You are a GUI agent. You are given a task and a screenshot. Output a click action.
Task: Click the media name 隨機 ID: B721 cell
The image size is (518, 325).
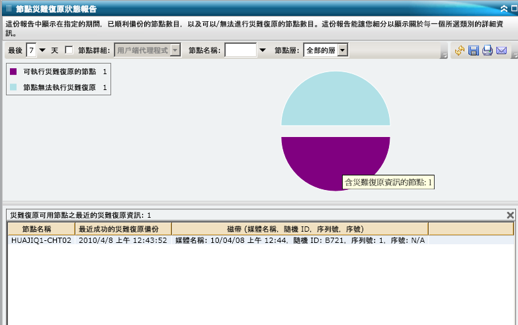300,240
